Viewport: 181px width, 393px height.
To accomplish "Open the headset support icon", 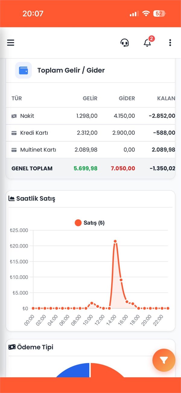I will click(125, 43).
